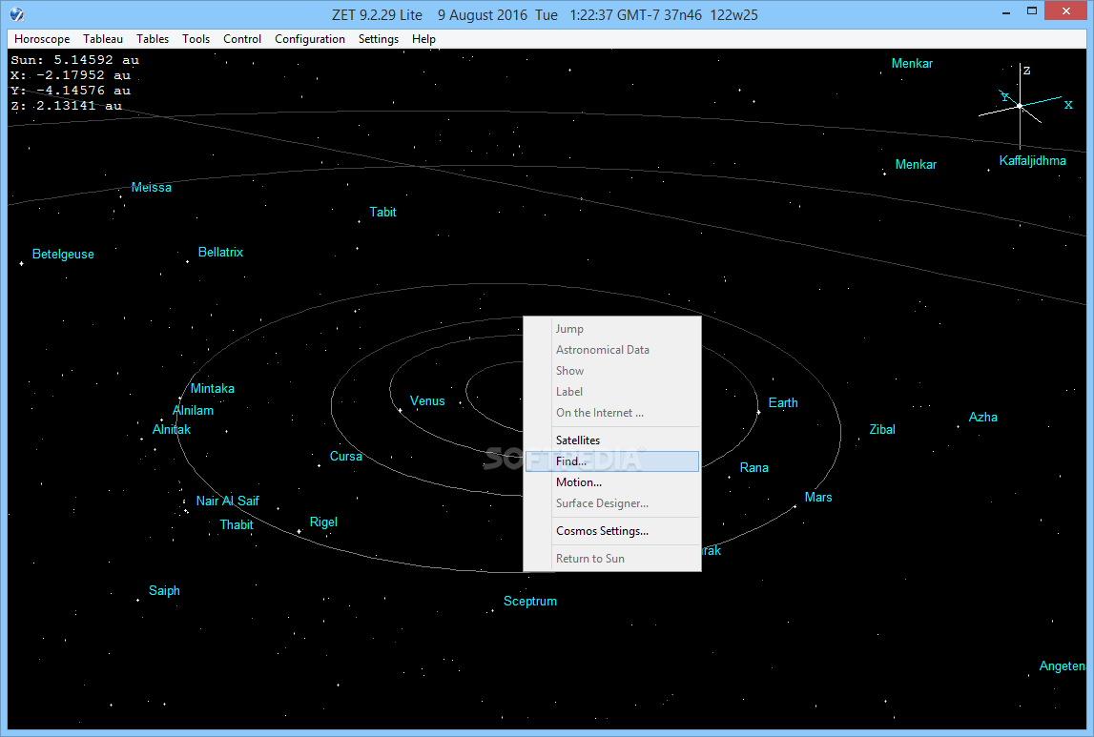Image resolution: width=1094 pixels, height=737 pixels.
Task: Open the Help menu
Action: pos(423,39)
